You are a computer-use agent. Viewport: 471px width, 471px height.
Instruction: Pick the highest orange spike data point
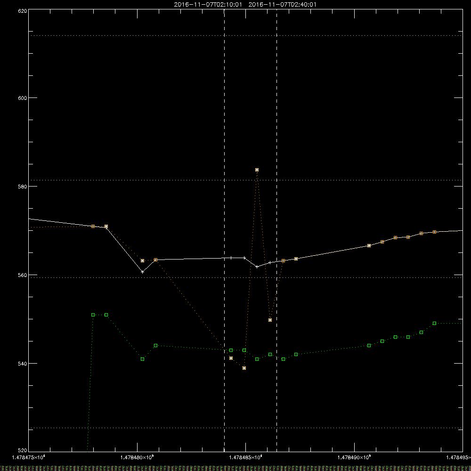point(257,170)
